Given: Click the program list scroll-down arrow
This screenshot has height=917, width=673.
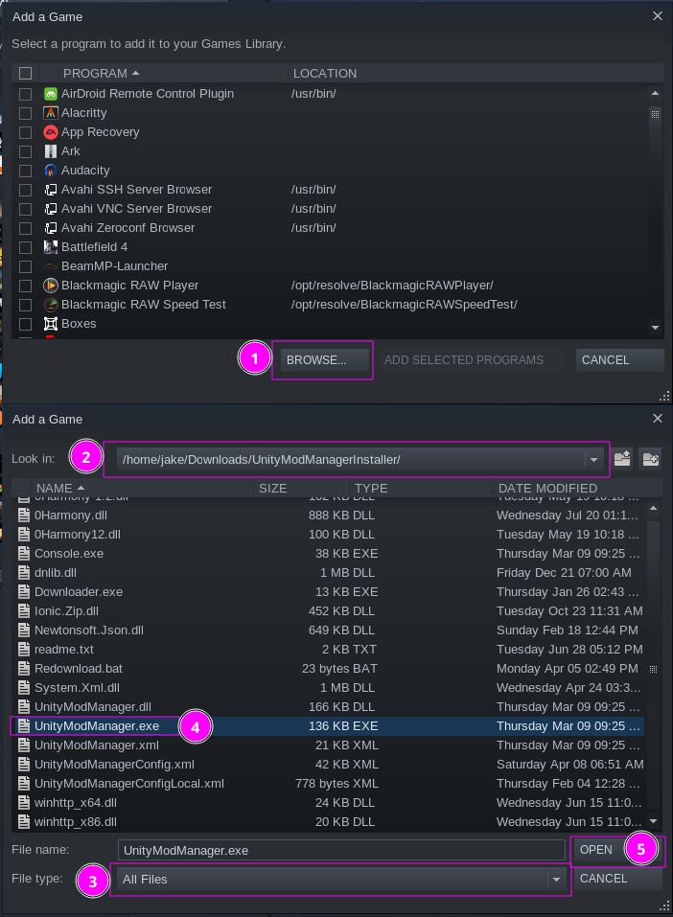Looking at the screenshot, I should pyautogui.click(x=656, y=328).
